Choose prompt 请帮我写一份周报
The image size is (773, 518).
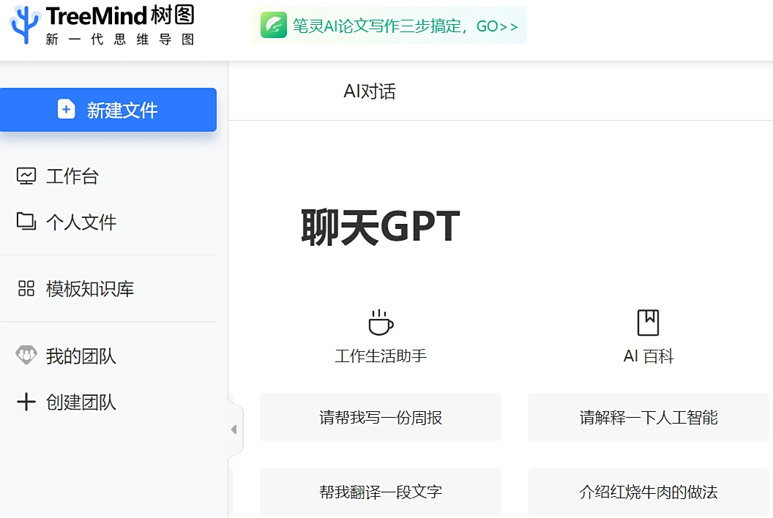pyautogui.click(x=381, y=417)
